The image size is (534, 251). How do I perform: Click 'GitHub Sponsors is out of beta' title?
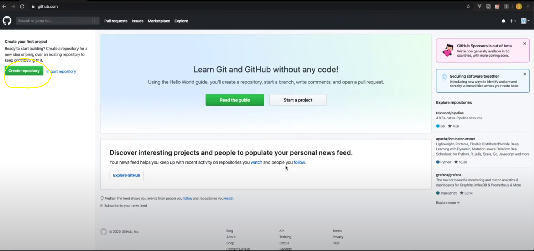[x=484, y=46]
